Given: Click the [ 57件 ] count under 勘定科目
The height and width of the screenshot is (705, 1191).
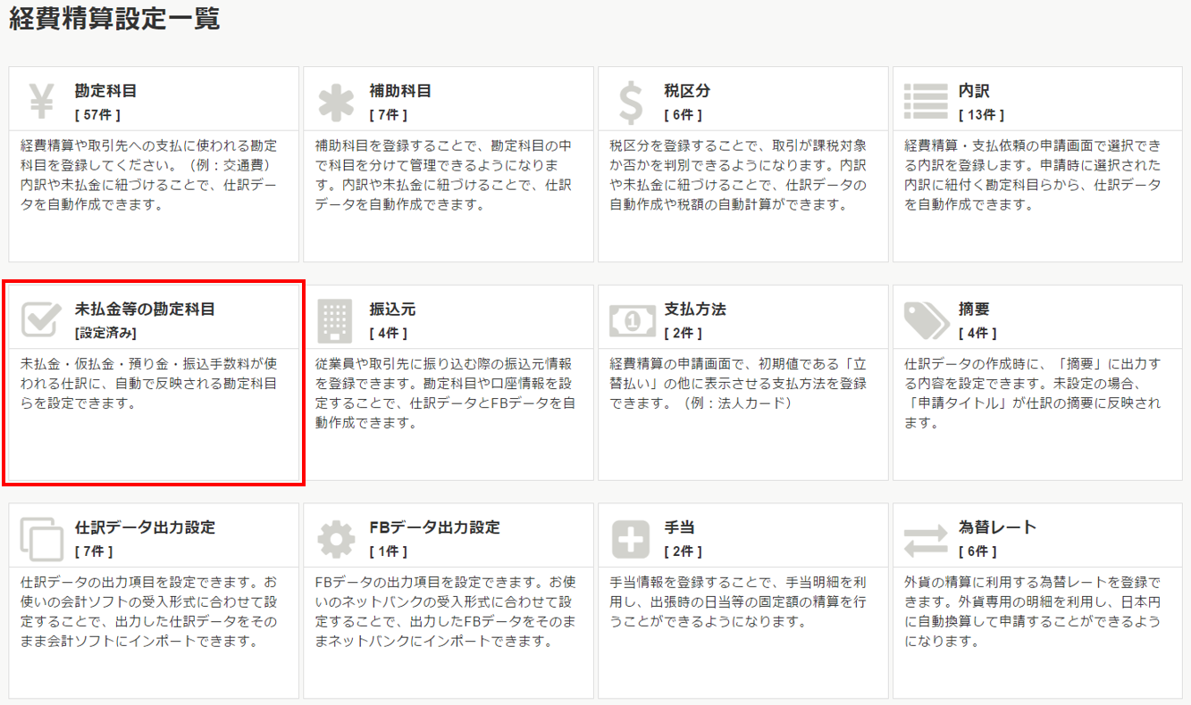Looking at the screenshot, I should [x=97, y=115].
